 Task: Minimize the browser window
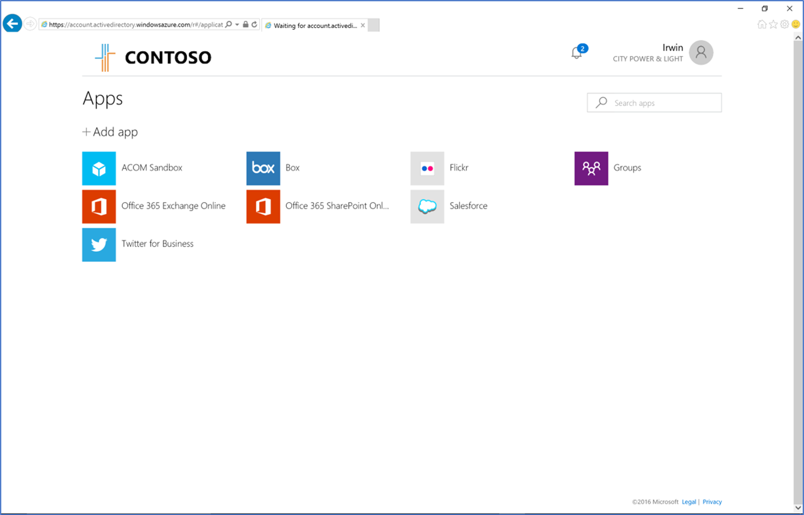point(740,8)
